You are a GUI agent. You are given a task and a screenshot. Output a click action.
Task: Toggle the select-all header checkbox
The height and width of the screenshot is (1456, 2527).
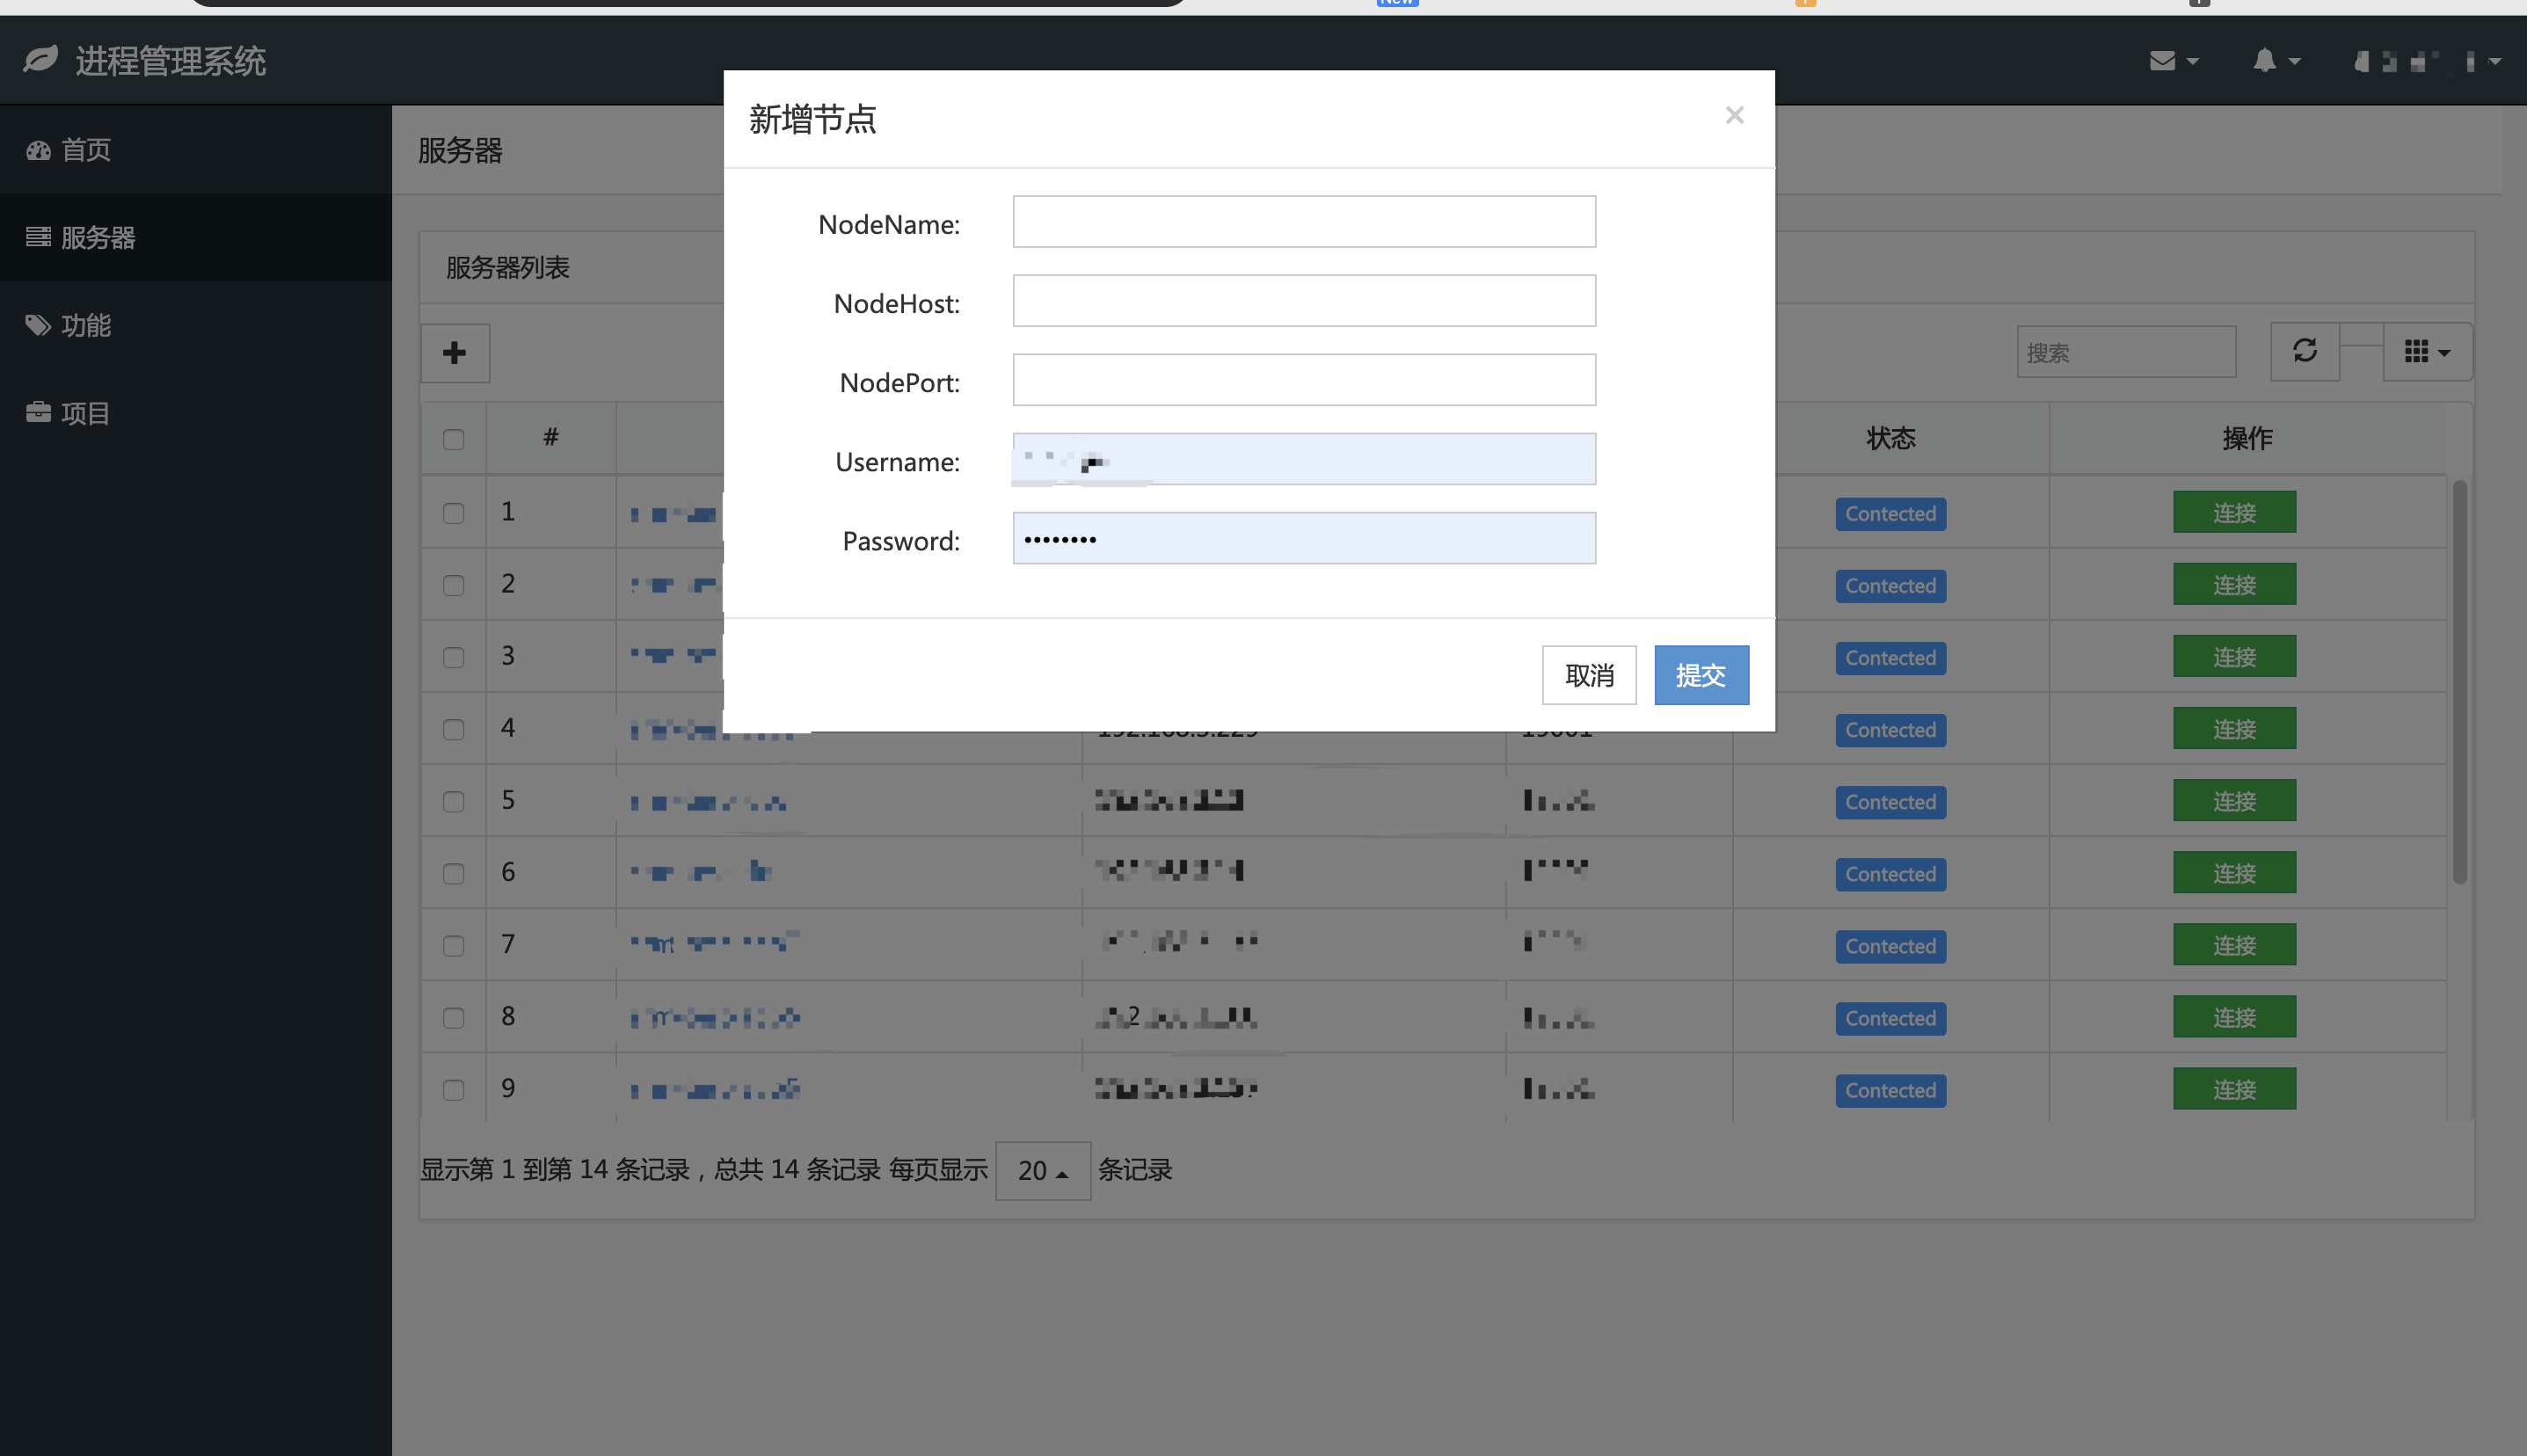pyautogui.click(x=454, y=439)
